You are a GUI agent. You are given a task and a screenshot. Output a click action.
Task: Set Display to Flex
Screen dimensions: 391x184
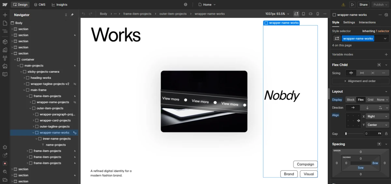tap(361, 100)
